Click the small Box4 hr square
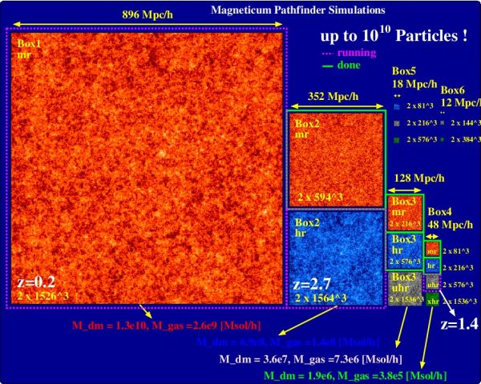 433,265
